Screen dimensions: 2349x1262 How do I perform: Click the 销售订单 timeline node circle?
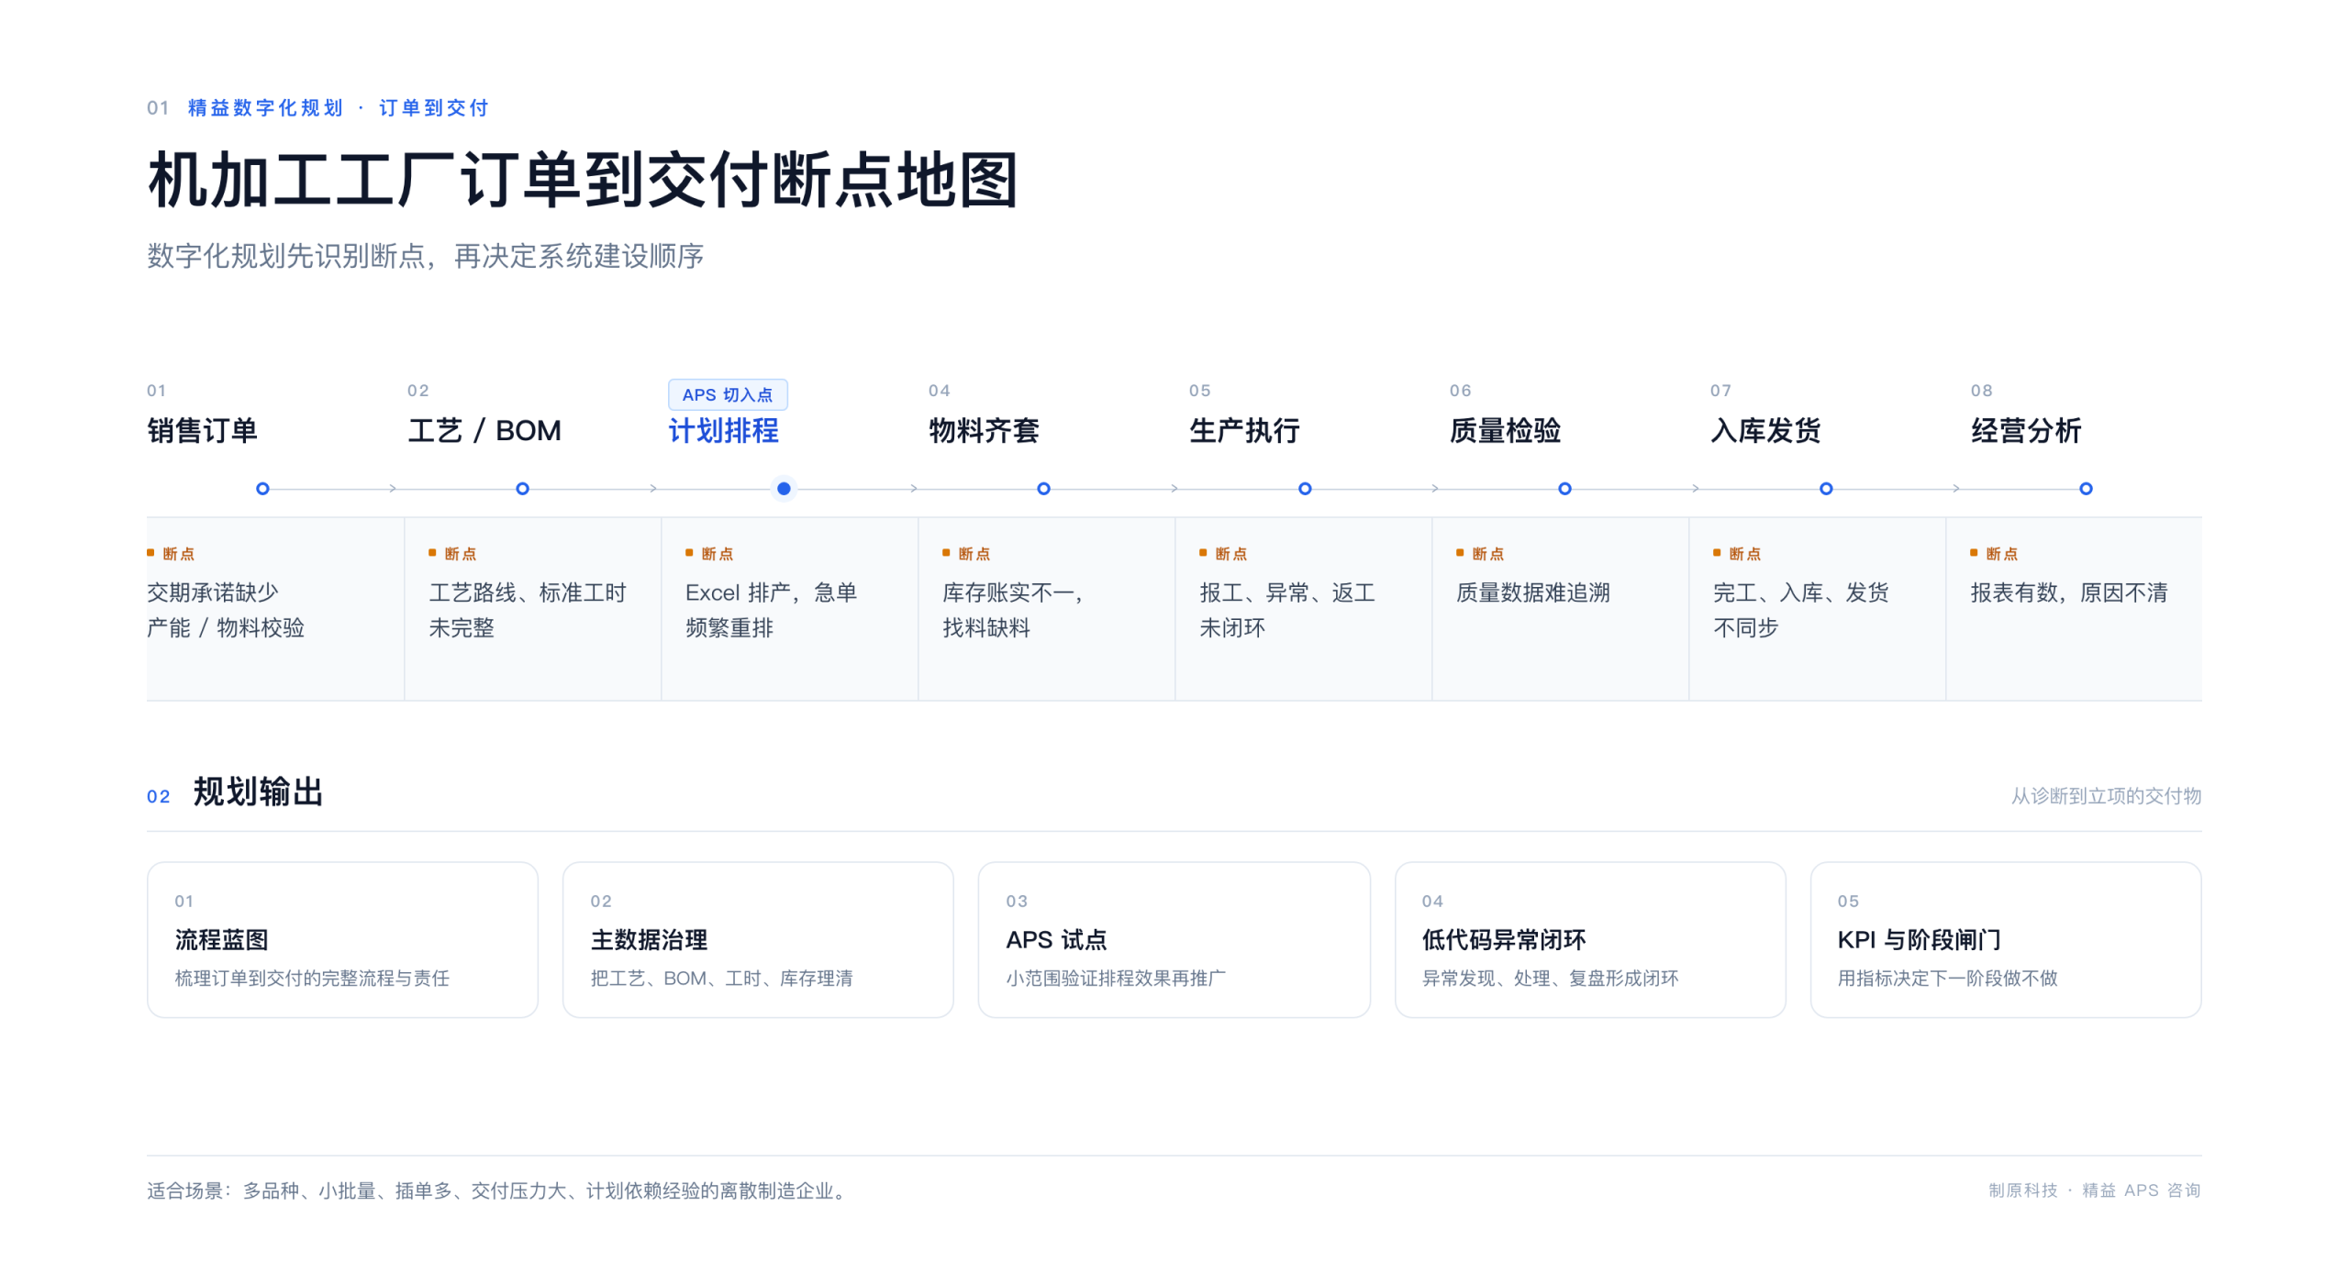262,489
